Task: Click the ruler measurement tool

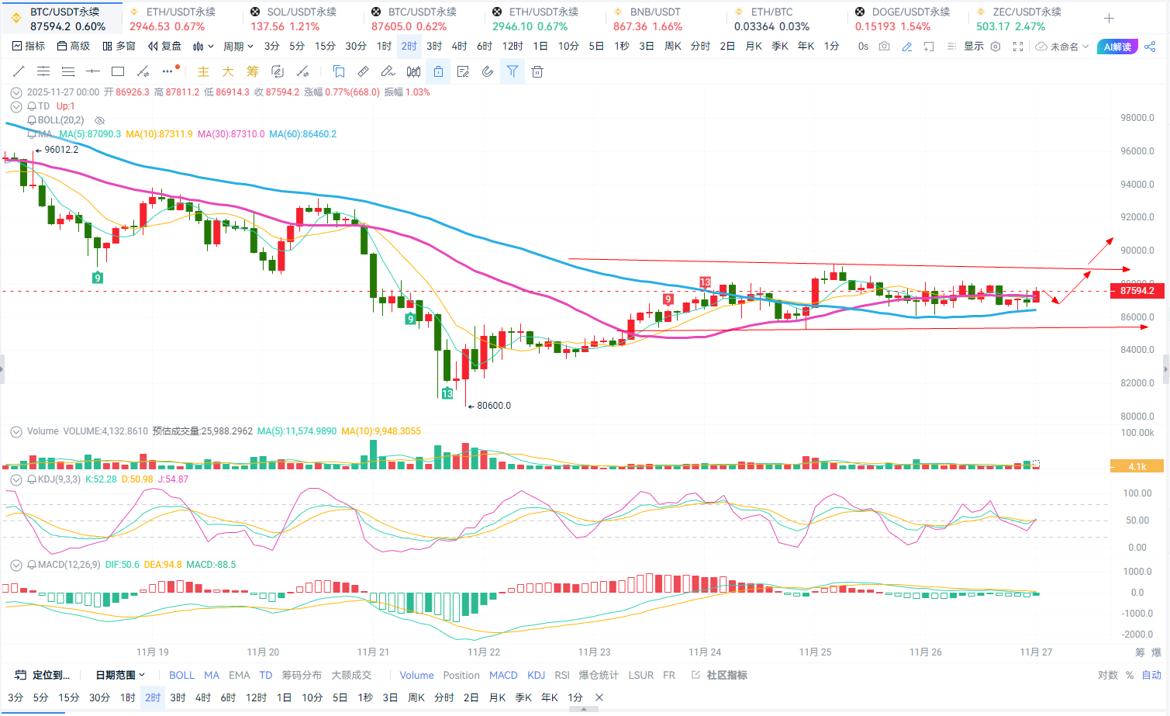Action: point(363,72)
